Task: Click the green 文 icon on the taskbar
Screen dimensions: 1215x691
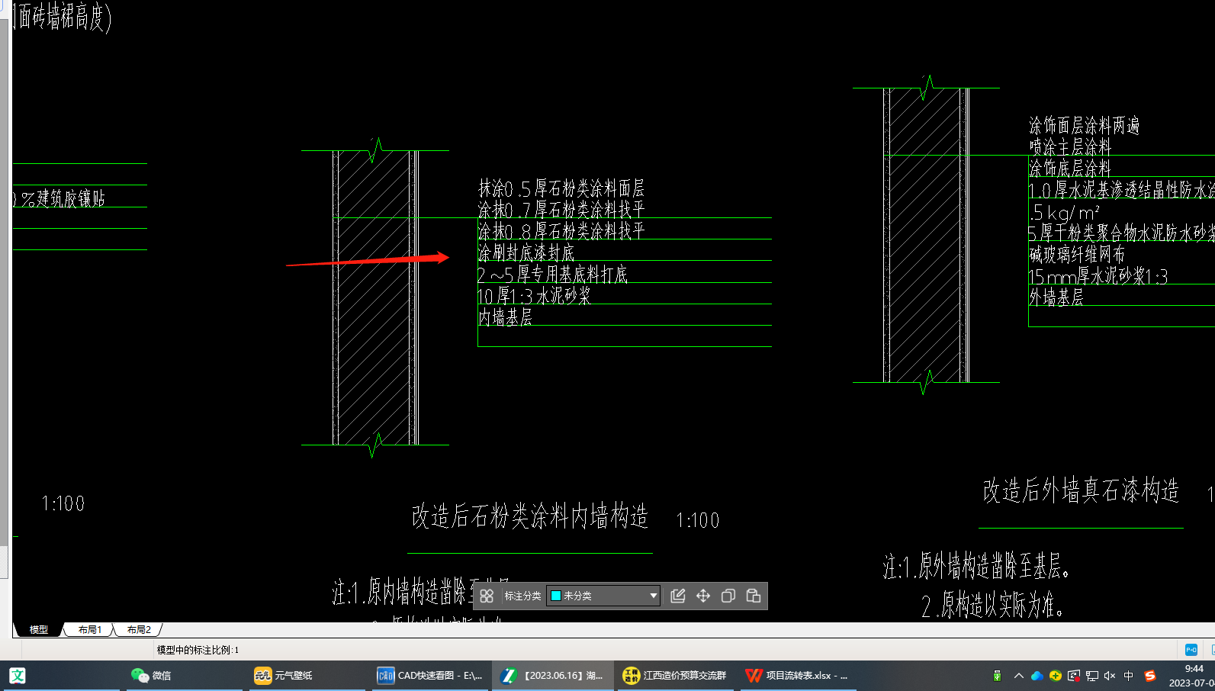Action: (18, 676)
